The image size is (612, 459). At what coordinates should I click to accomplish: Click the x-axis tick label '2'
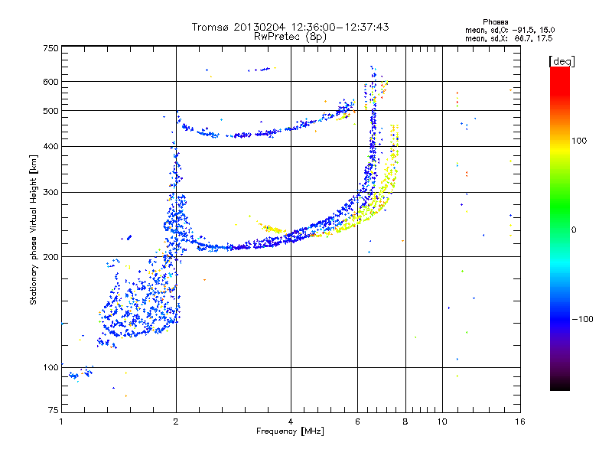click(176, 422)
